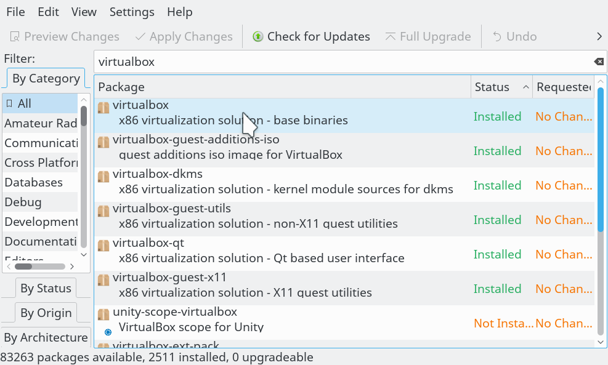Open the File menu
Screen dimensions: 608x365
point(15,12)
